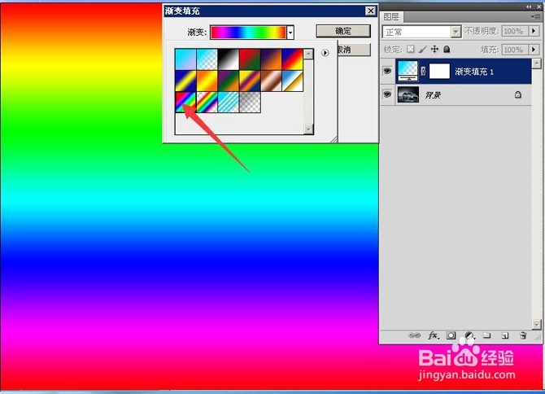Click gradient picker scrollbar down arrow
The image size is (545, 394).
point(308,129)
